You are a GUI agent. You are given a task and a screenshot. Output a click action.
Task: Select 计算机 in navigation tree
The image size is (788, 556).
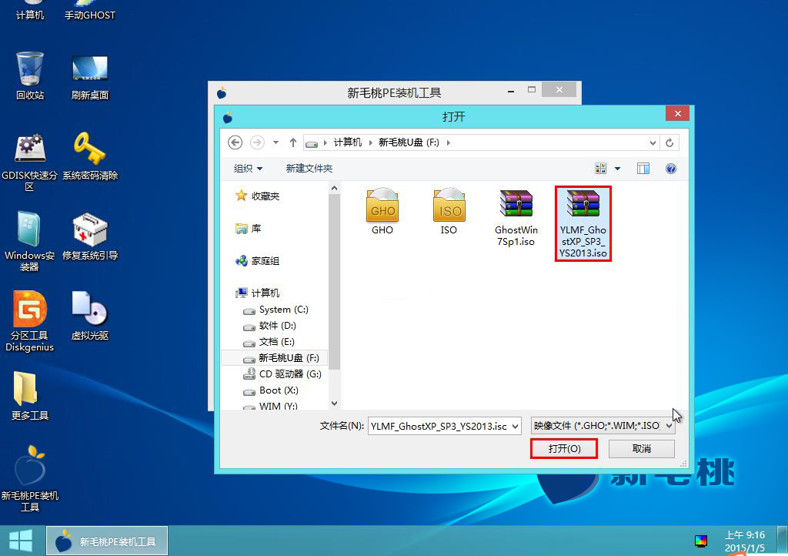258,293
